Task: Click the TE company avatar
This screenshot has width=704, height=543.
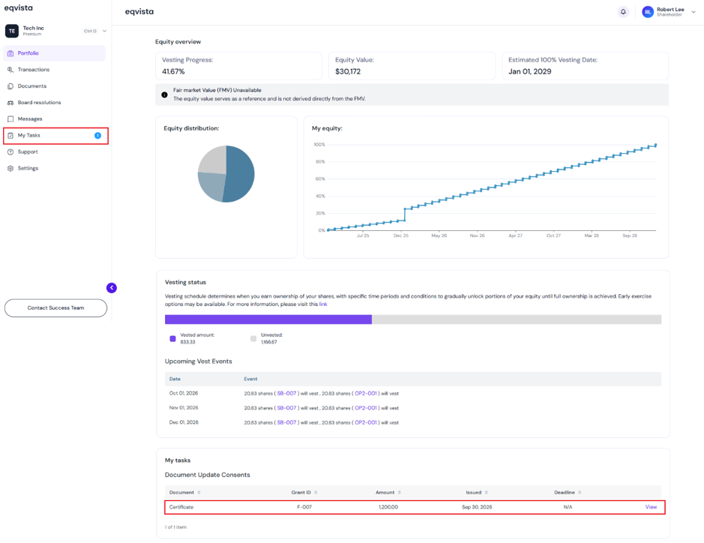Action: tap(12, 31)
